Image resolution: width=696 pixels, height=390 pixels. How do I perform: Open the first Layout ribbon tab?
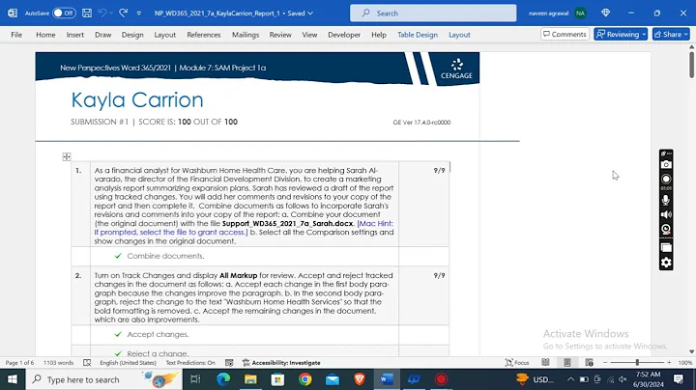(x=164, y=35)
